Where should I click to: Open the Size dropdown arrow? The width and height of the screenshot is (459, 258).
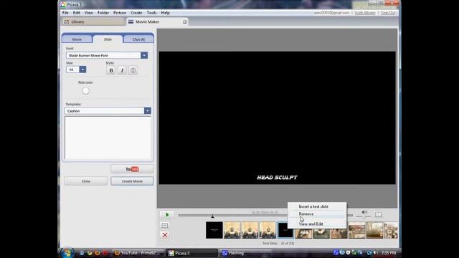coord(82,70)
